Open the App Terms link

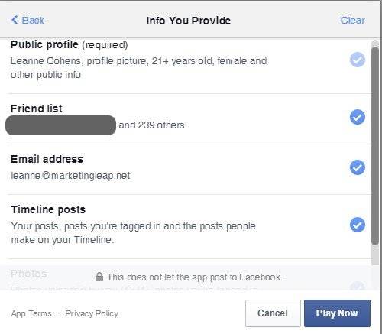[31, 313]
